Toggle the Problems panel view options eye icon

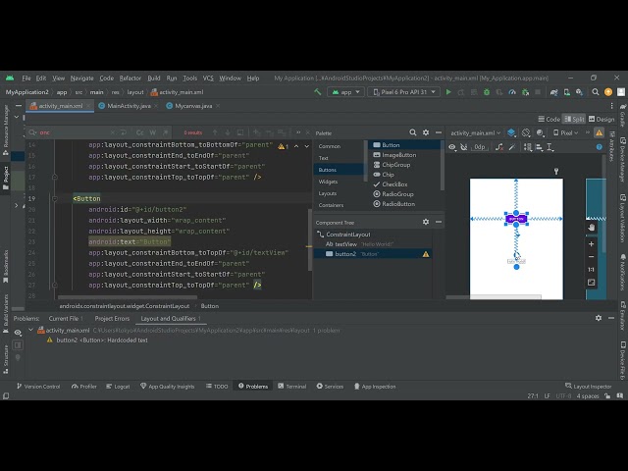coord(18,333)
